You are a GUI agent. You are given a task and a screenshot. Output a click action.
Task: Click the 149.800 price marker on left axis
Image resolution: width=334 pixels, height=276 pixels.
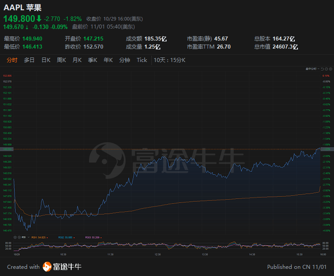pos(7,149)
